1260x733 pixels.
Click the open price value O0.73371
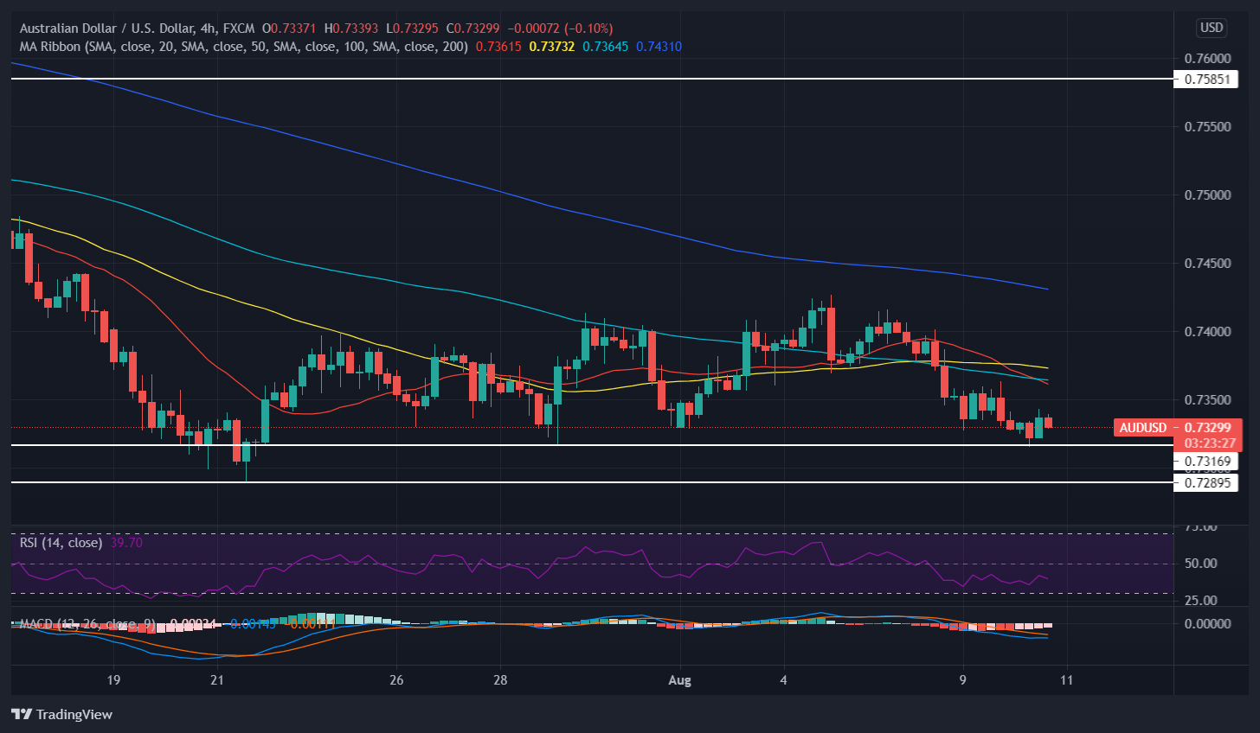click(x=290, y=29)
